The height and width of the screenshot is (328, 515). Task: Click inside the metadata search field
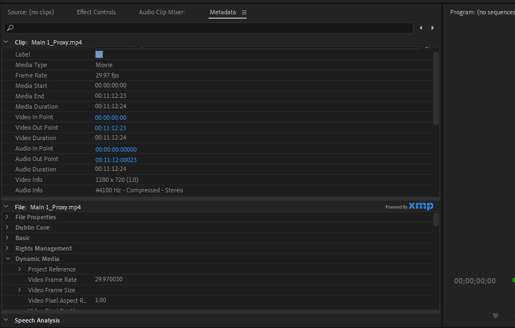[x=220, y=27]
